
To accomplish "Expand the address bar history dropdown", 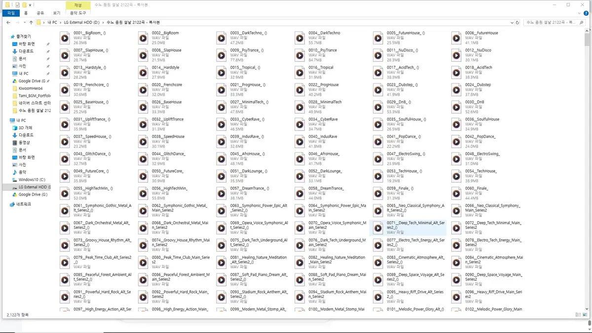I will pyautogui.click(x=512, y=22).
